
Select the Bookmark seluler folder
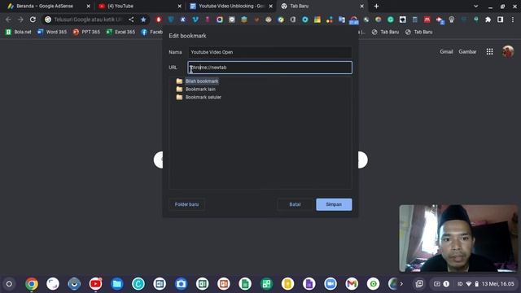click(x=204, y=97)
